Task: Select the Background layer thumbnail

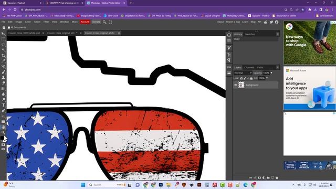Action: pos(241,85)
